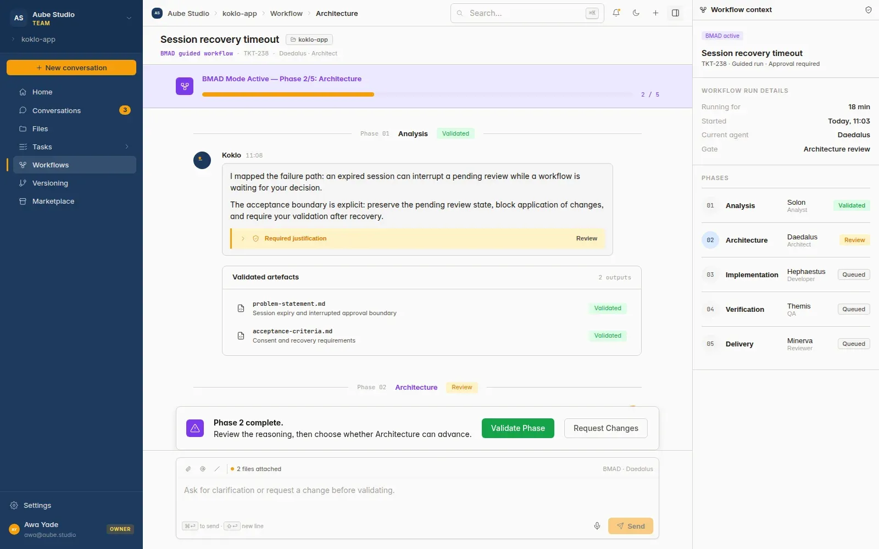Expand koklo-app project tree item
This screenshot has height=549, width=879.
point(13,39)
